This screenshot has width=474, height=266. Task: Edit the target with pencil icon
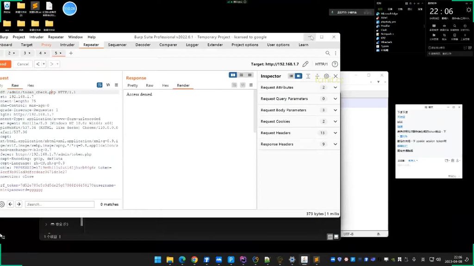coord(306,64)
